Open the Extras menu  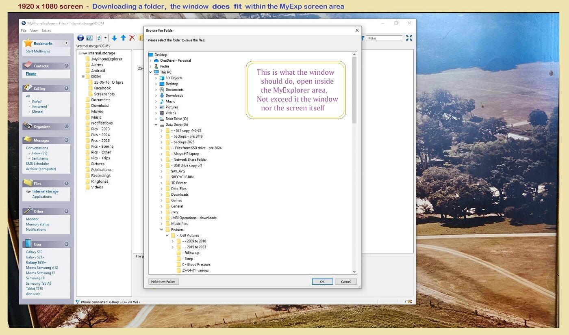pos(46,30)
